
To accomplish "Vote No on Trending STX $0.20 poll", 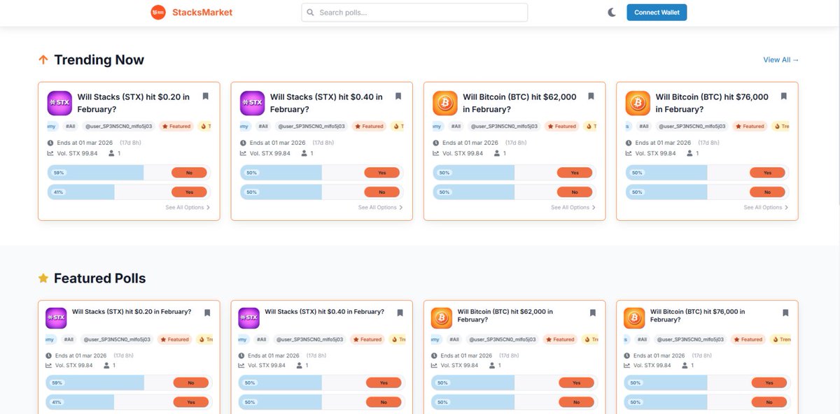I will tap(189, 173).
